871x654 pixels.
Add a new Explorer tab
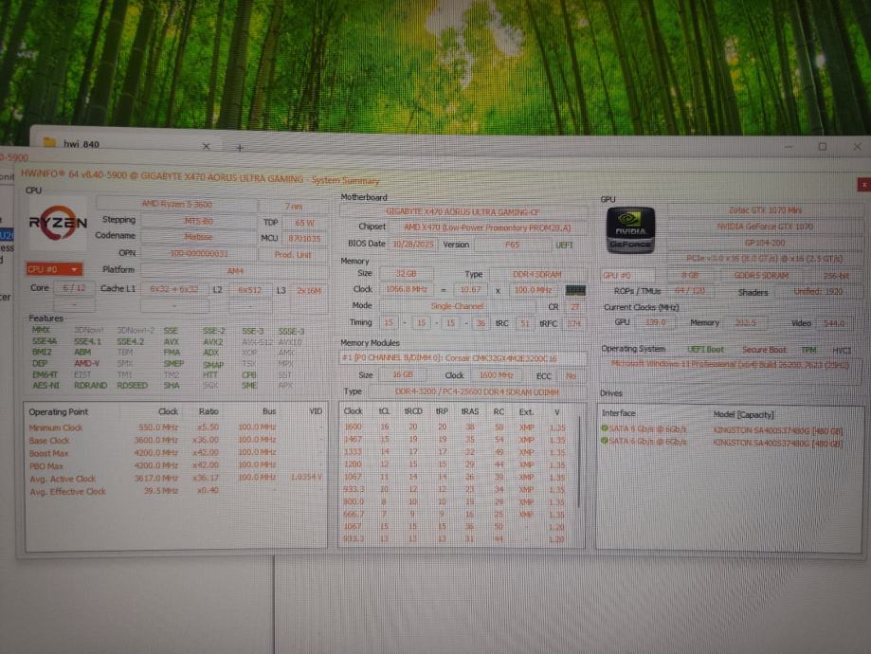point(240,148)
